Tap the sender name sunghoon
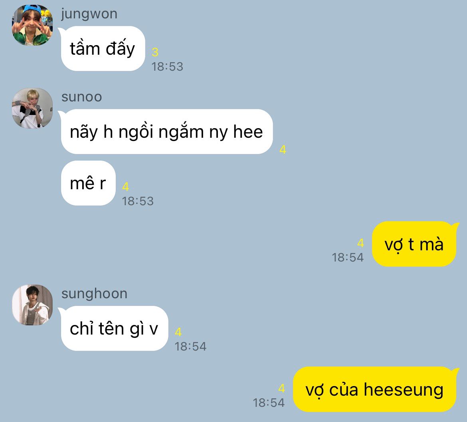This screenshot has height=422, width=467. coord(94,294)
